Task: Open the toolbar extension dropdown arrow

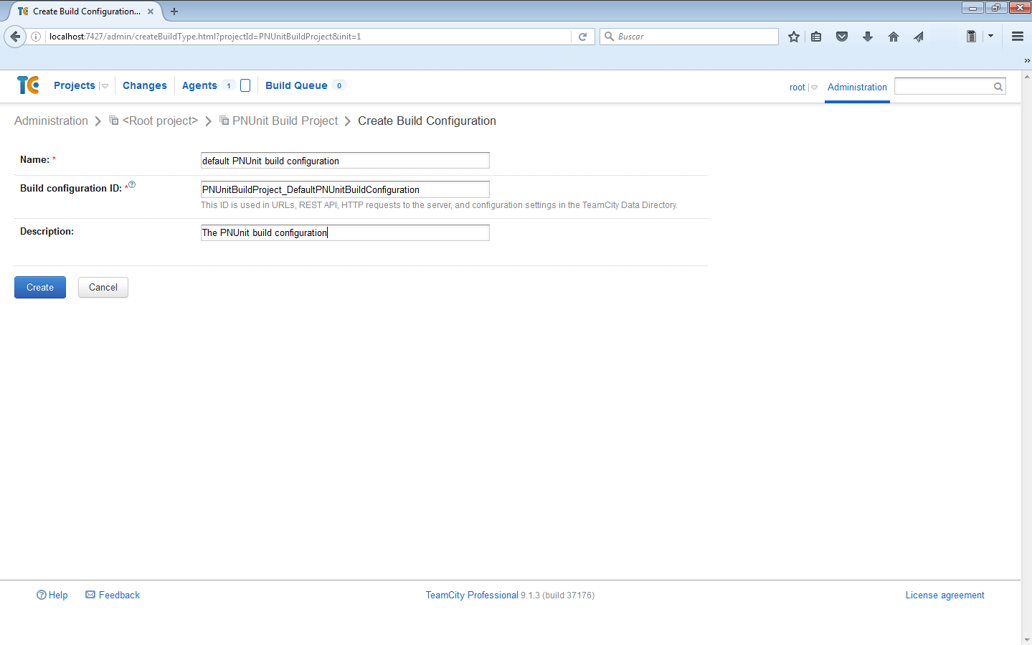Action: coord(990,36)
